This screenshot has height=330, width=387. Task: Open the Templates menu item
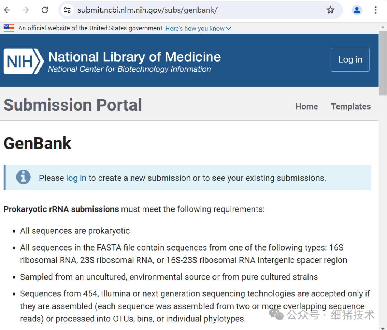[x=351, y=106]
